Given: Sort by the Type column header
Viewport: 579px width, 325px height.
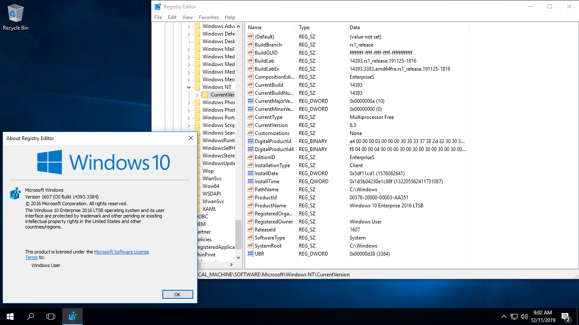Looking at the screenshot, I should point(321,28).
